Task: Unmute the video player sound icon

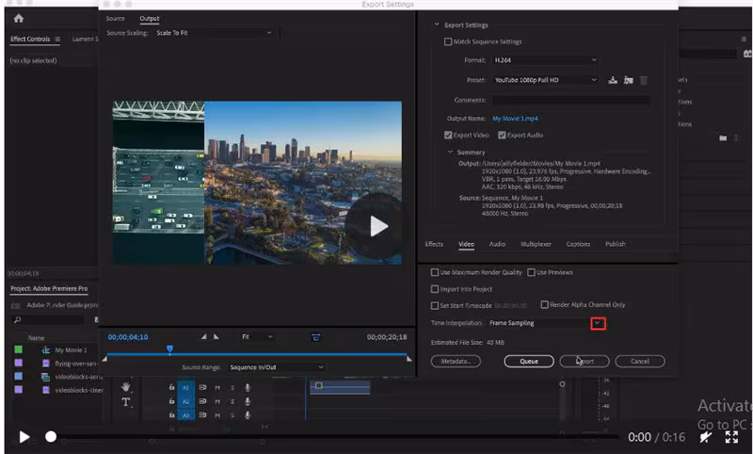Action: [x=705, y=437]
